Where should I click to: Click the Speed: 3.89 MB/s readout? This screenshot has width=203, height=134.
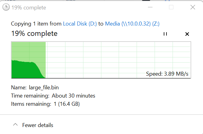click(167, 74)
